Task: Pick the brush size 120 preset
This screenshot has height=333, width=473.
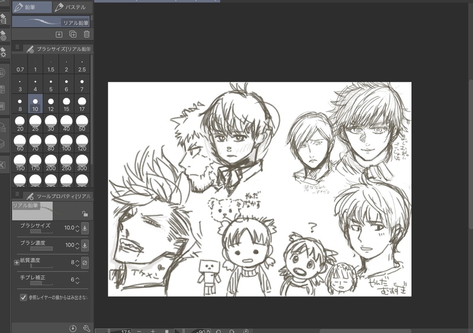Action: (82, 143)
